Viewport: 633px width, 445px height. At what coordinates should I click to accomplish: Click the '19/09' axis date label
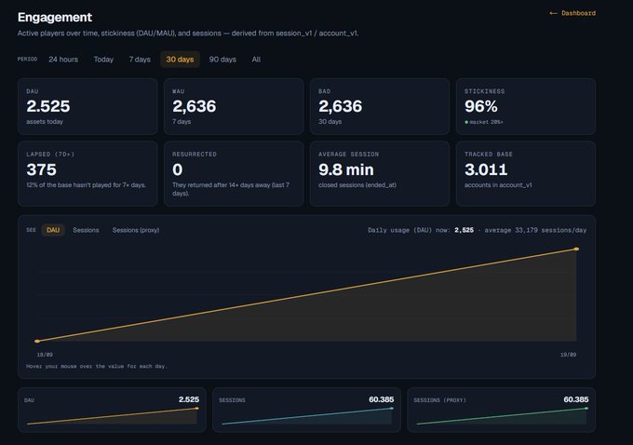tap(568, 355)
